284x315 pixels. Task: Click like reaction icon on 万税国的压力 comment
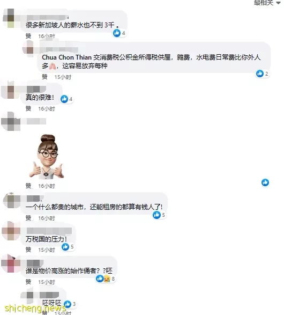[x=65, y=247]
